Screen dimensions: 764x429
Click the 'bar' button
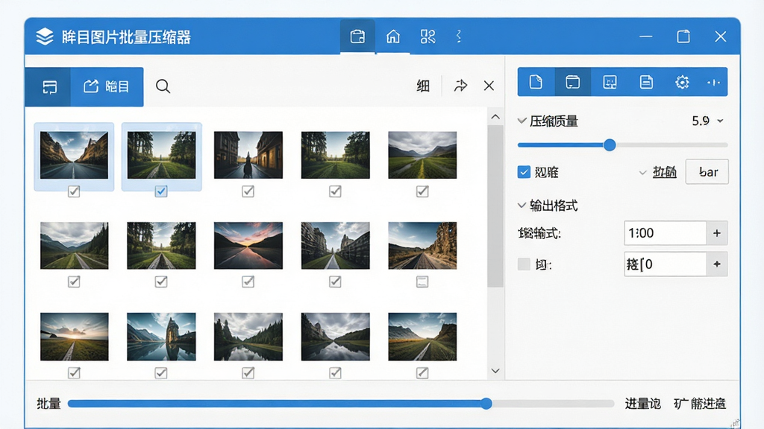(707, 172)
